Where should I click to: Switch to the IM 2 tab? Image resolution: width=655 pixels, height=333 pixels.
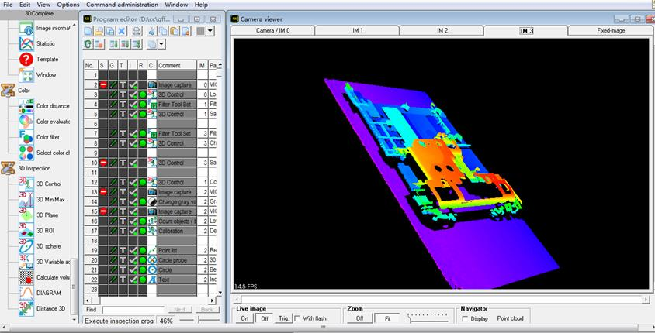(x=442, y=30)
